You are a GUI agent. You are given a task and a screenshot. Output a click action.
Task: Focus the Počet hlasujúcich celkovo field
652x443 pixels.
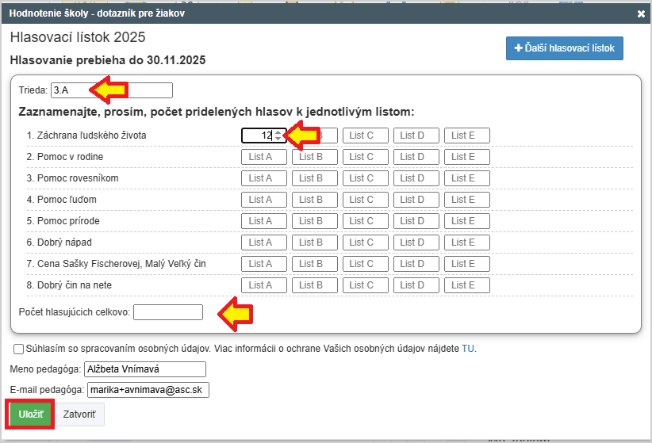coord(168,312)
